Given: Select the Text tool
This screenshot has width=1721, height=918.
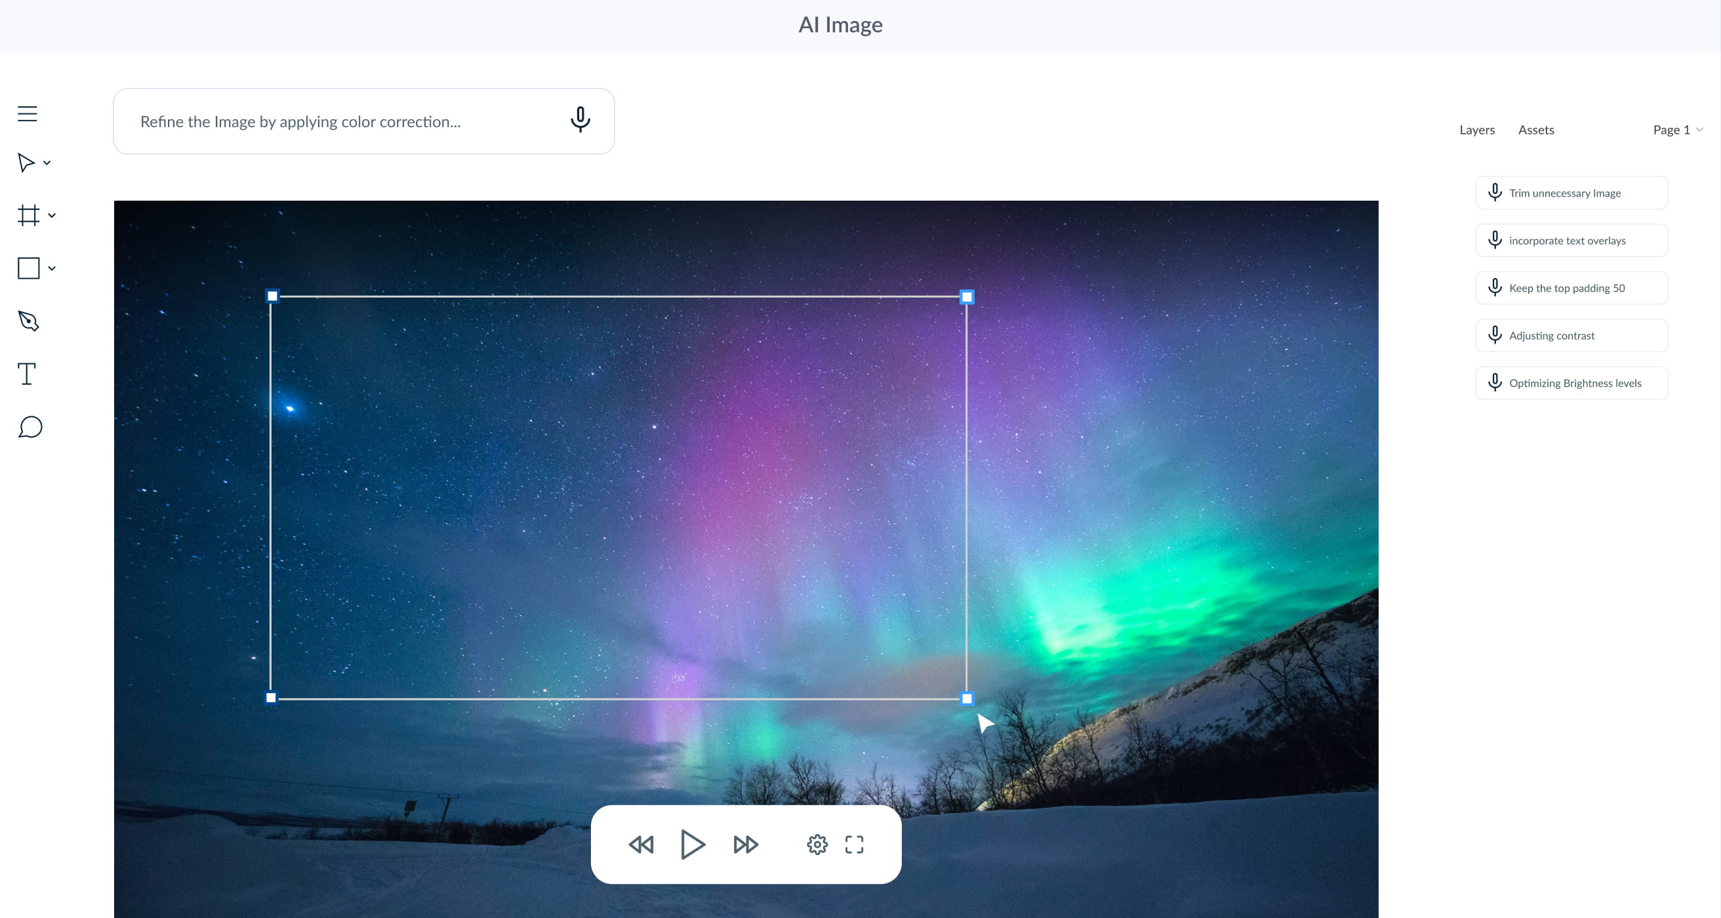Looking at the screenshot, I should coord(27,374).
